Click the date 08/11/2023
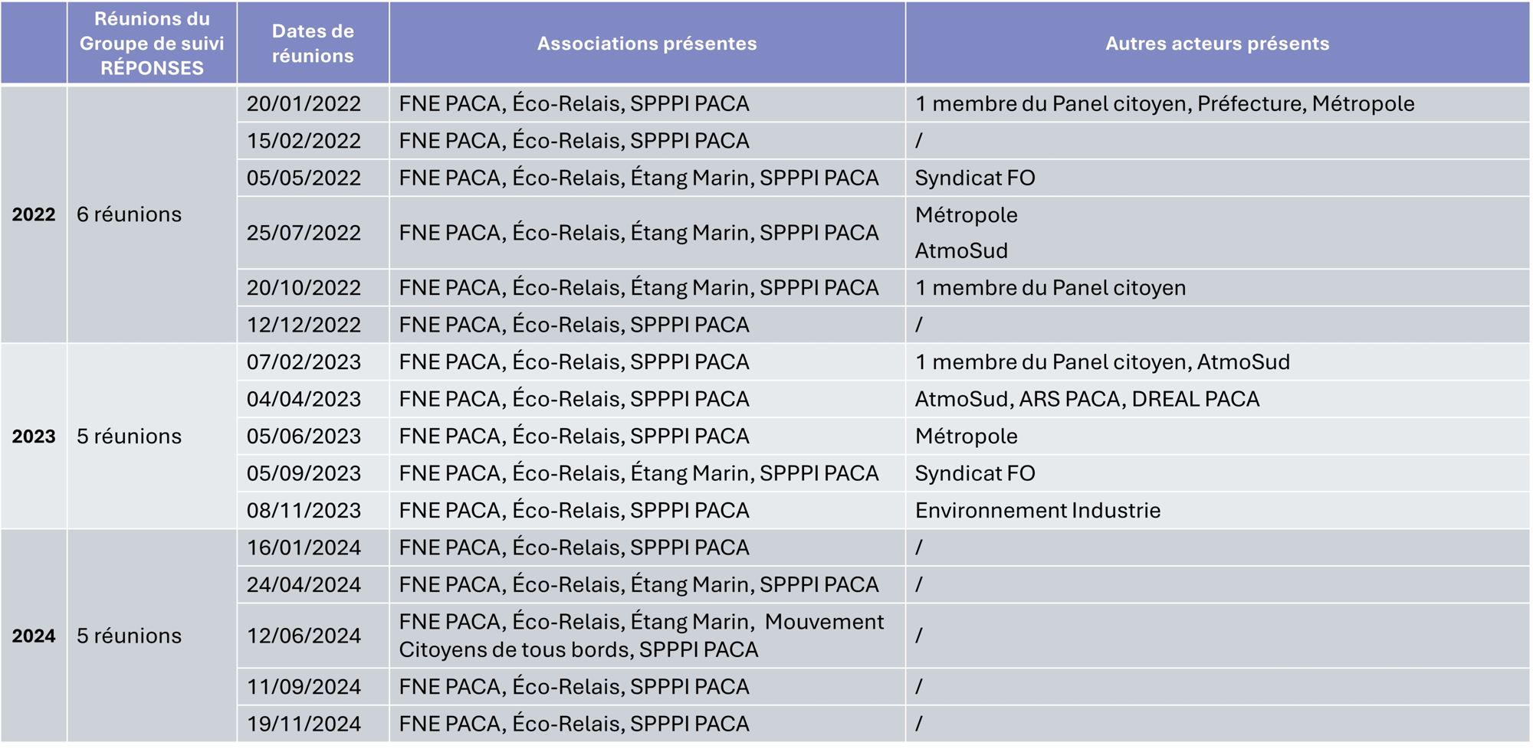The image size is (1533, 752). pos(304,511)
